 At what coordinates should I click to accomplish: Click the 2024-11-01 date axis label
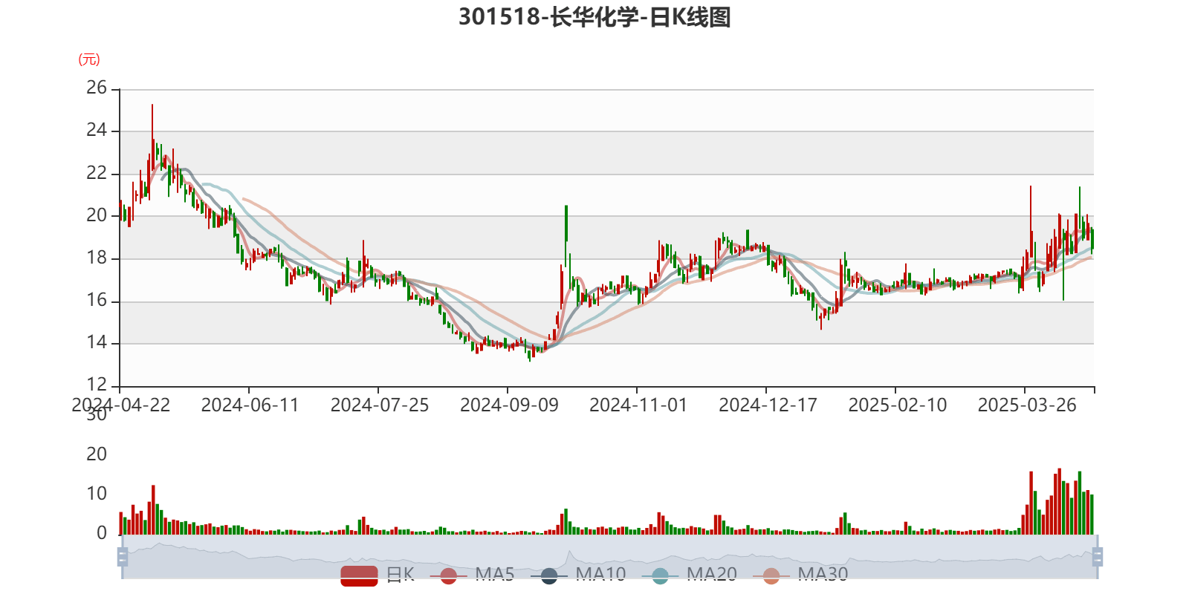coord(638,405)
